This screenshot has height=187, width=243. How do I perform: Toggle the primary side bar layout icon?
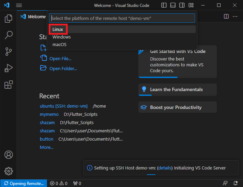164,5
